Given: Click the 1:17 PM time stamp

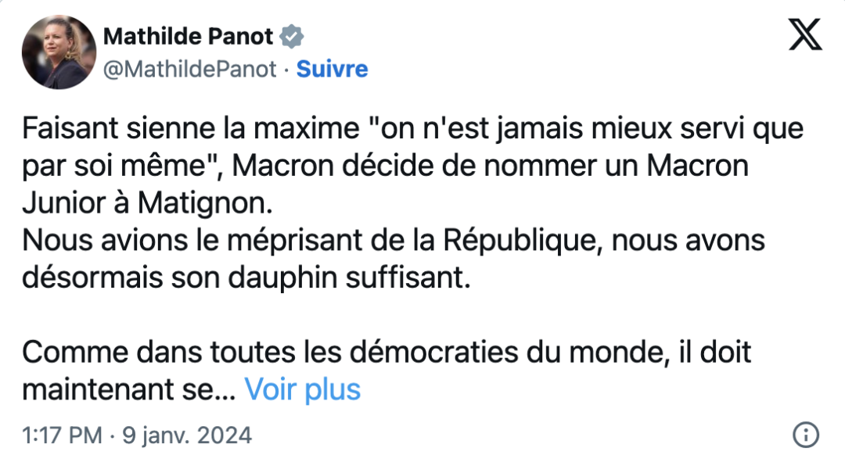Looking at the screenshot, I should [63, 435].
